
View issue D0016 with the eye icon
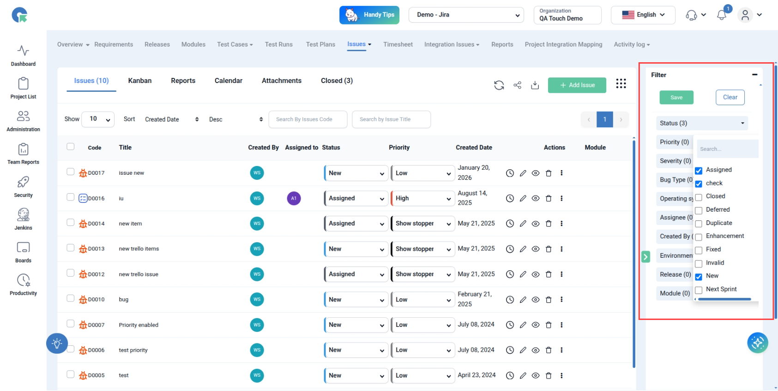[x=536, y=198]
